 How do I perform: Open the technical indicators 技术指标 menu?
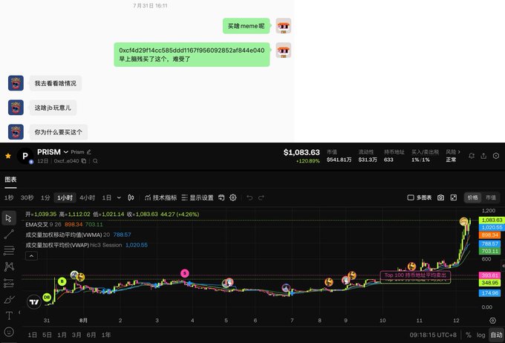click(160, 197)
